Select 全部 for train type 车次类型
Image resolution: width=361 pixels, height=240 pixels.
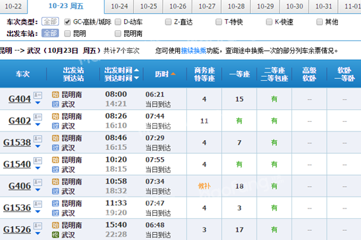coord(50,22)
